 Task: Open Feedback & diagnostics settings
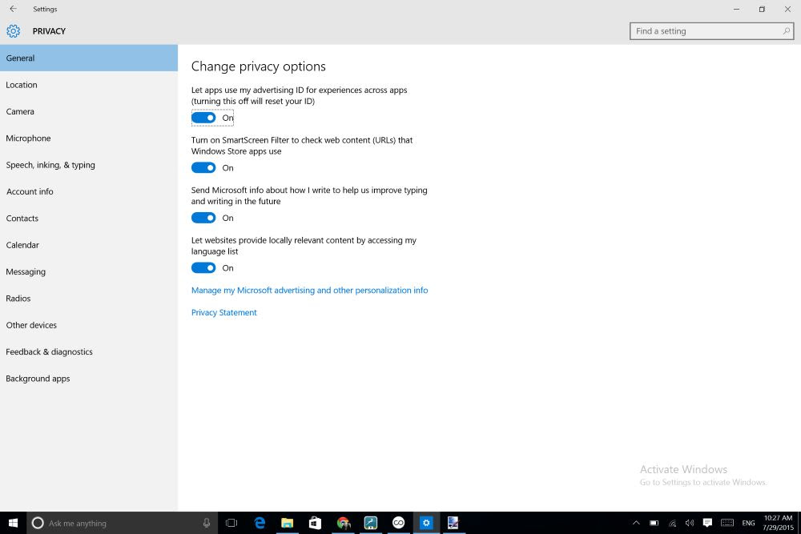(x=89, y=351)
